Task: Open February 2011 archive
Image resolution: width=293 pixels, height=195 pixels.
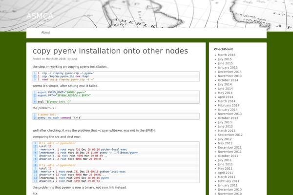Action: pyautogui.click(x=229, y=181)
